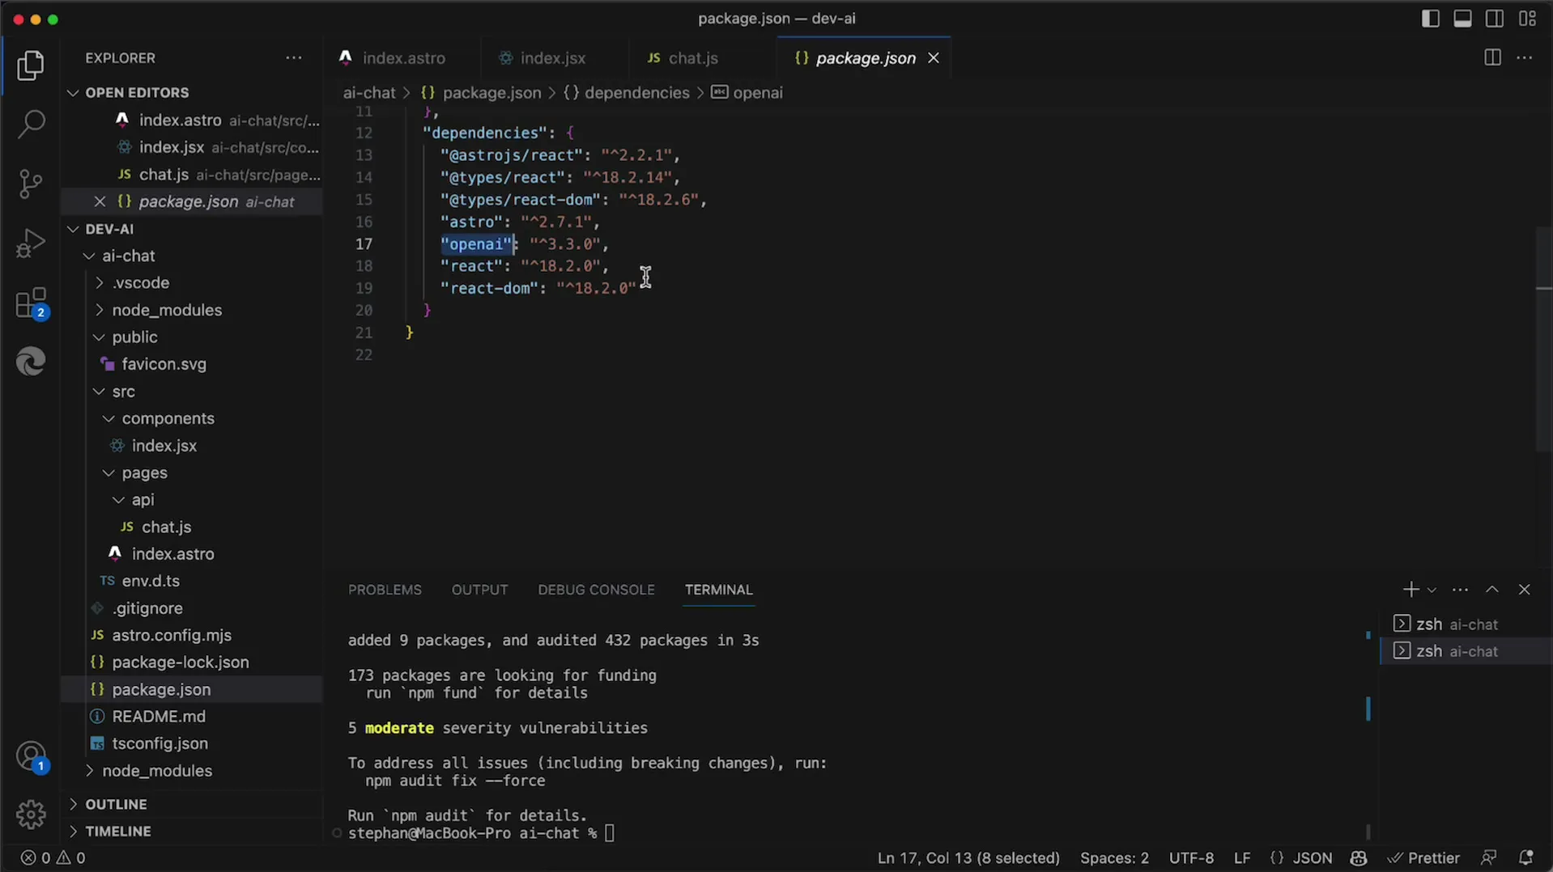Image resolution: width=1553 pixels, height=872 pixels.
Task: Toggle the secondary side bar layout icon
Action: pyautogui.click(x=1496, y=19)
